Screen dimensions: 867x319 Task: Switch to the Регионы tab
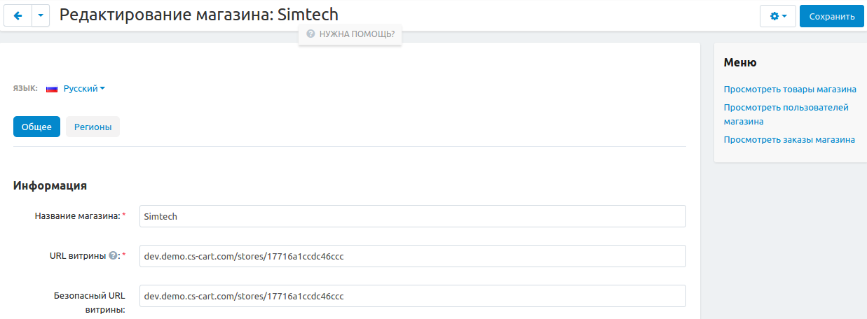[93, 127]
